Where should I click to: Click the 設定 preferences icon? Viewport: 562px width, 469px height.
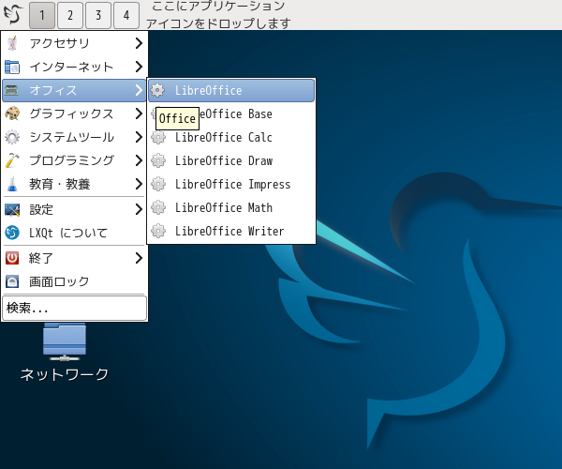[12, 209]
